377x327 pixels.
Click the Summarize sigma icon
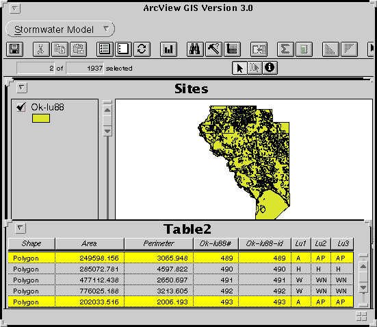click(x=285, y=49)
